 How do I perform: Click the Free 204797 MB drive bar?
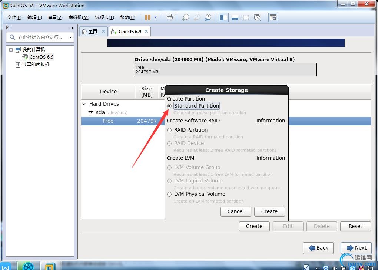pyautogui.click(x=226, y=70)
